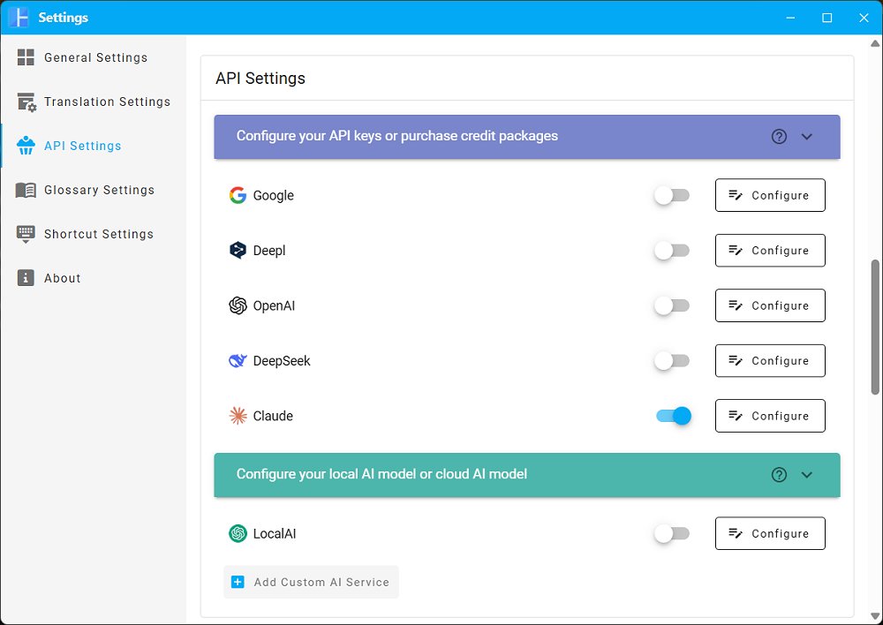The image size is (883, 625).
Task: Click the app logo in title bar
Action: coord(19,18)
